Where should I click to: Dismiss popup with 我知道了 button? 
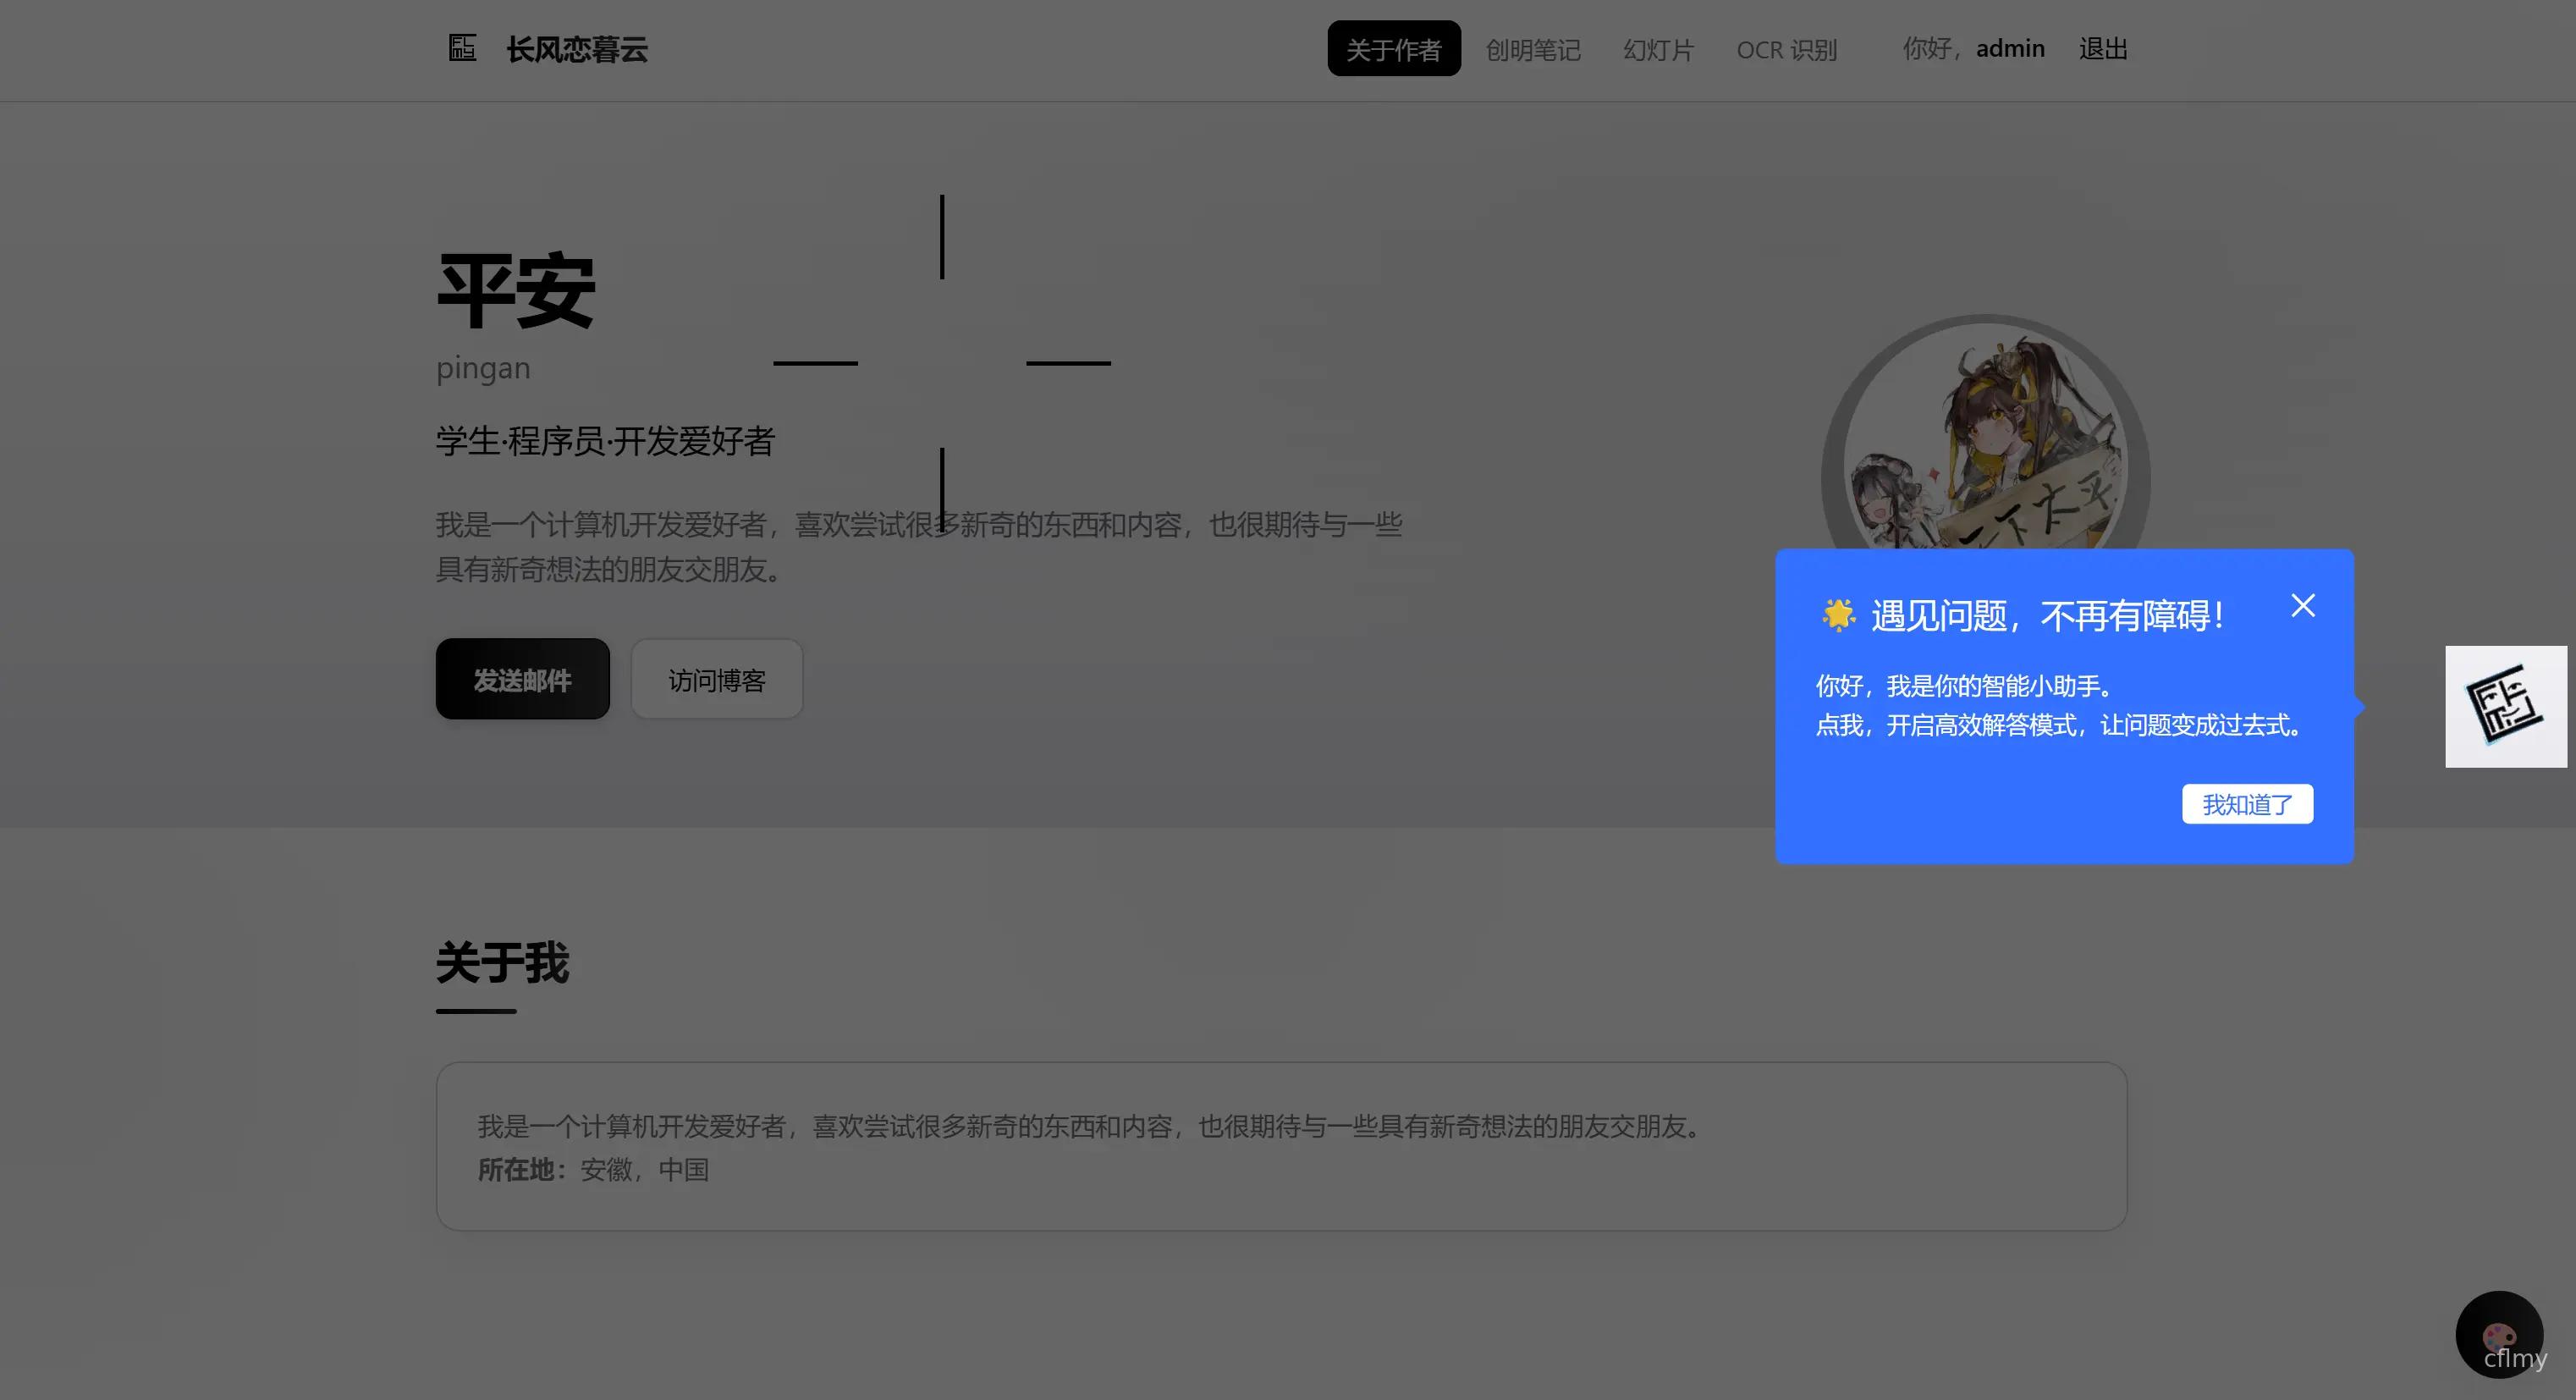(2248, 804)
